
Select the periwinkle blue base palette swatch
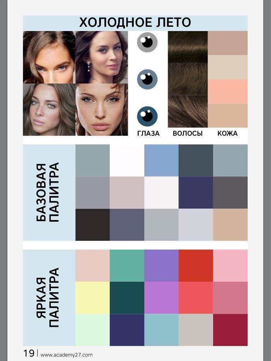pyautogui.click(x=161, y=160)
